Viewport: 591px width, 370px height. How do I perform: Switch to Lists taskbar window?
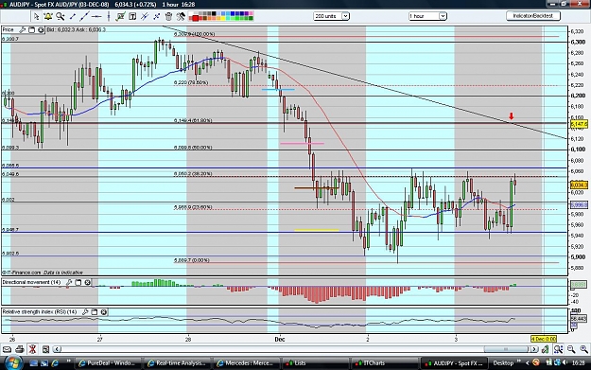(x=316, y=363)
